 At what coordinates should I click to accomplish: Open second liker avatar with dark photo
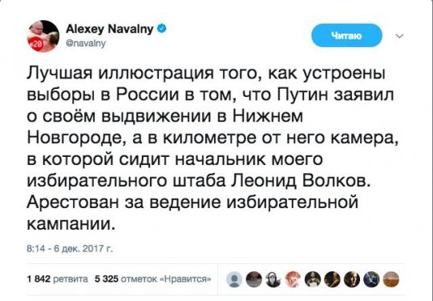pos(253,279)
